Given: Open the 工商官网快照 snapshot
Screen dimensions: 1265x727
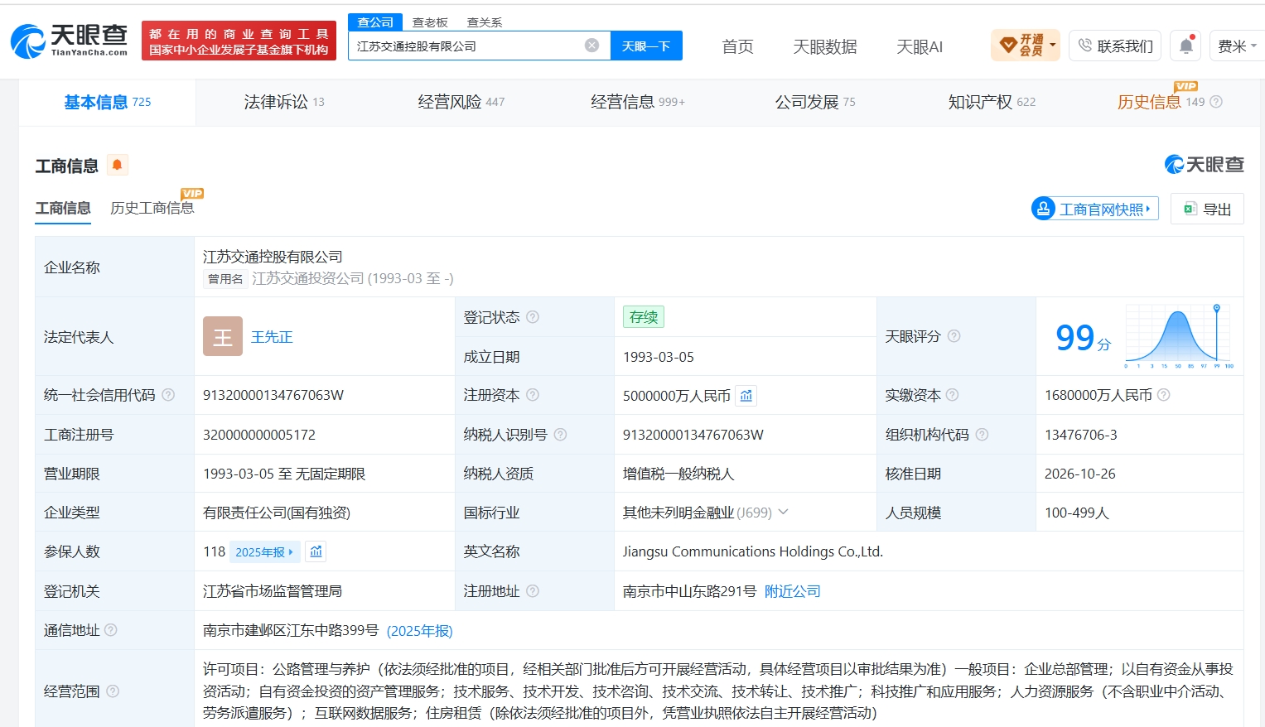Looking at the screenshot, I should coord(1094,209).
